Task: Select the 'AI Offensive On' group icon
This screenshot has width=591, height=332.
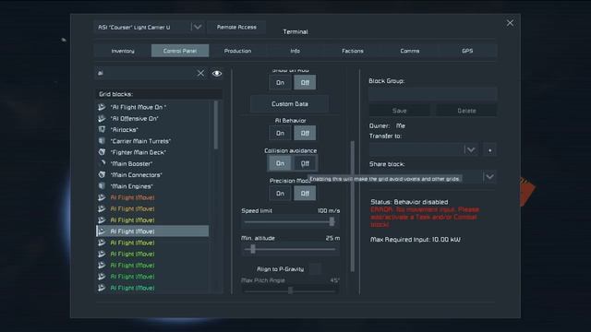Action: (x=102, y=119)
